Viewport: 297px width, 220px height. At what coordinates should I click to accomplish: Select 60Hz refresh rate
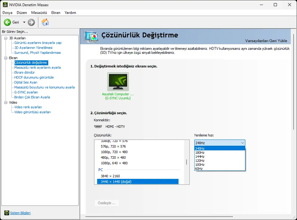(x=220, y=169)
